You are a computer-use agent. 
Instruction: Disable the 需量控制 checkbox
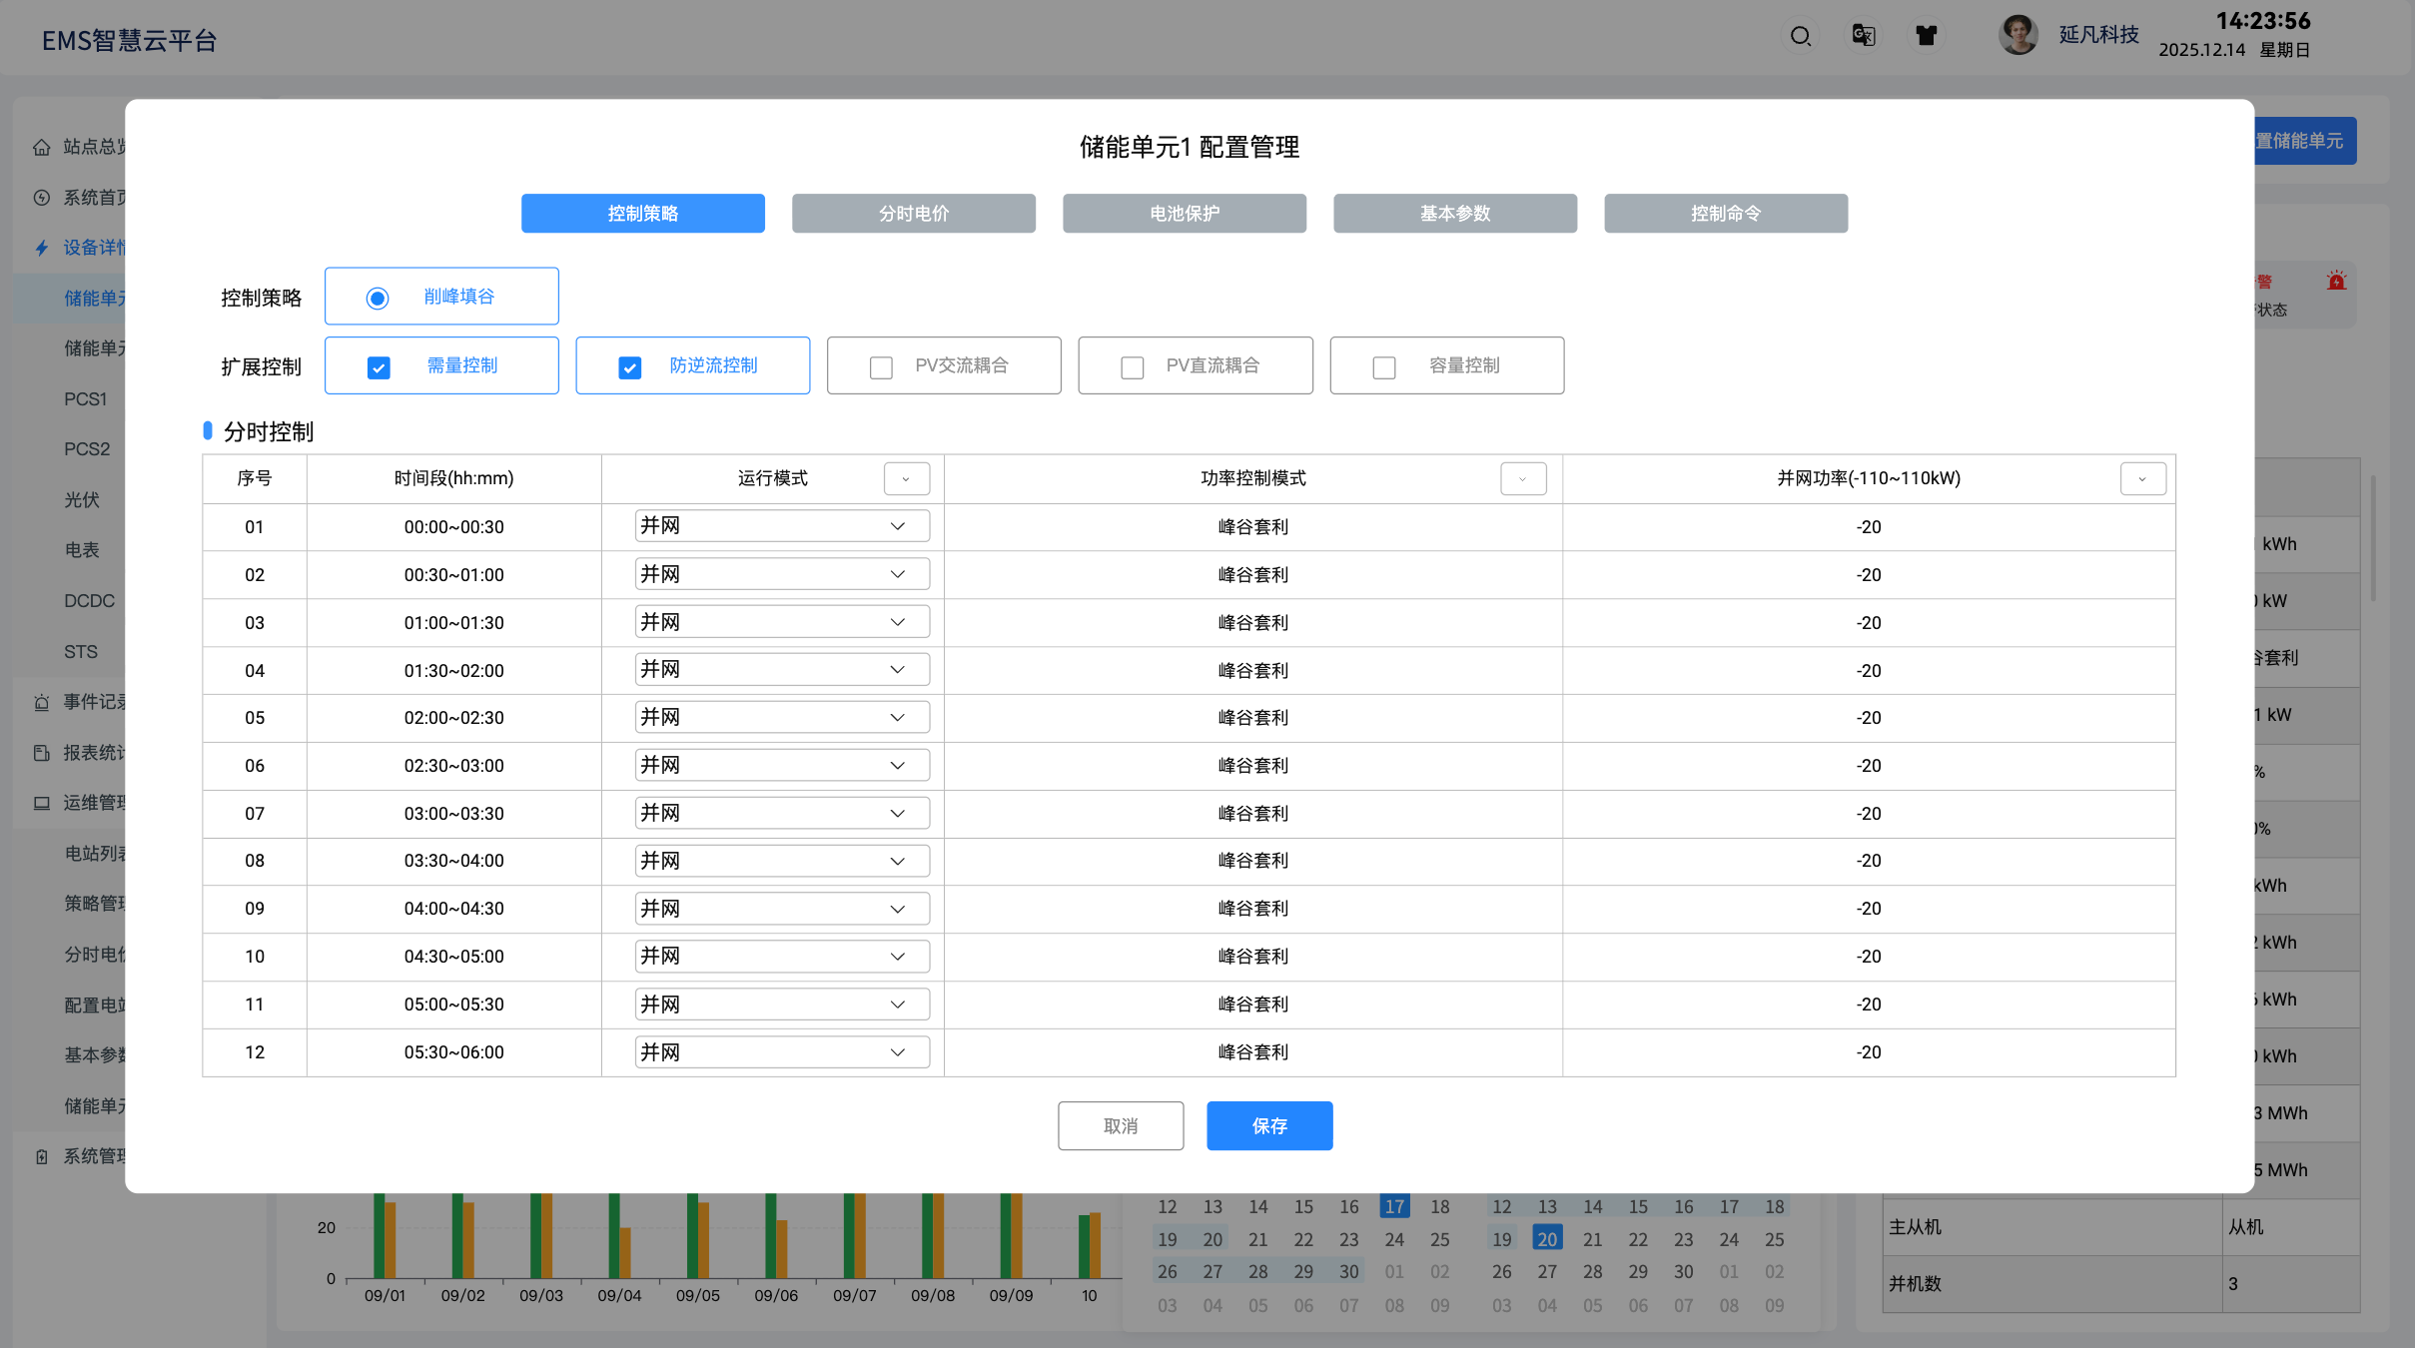click(x=379, y=366)
